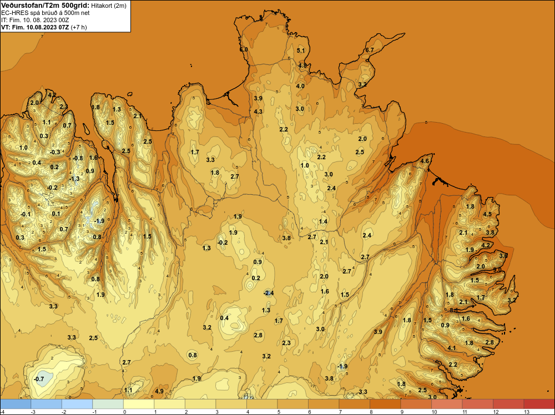The width and height of the screenshot is (555, 415).
Task: Click the temperature value '-0.3' on the map
Action: pyautogui.click(x=55, y=152)
